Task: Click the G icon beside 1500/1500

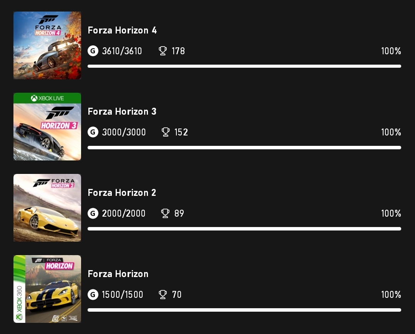Action: click(93, 294)
